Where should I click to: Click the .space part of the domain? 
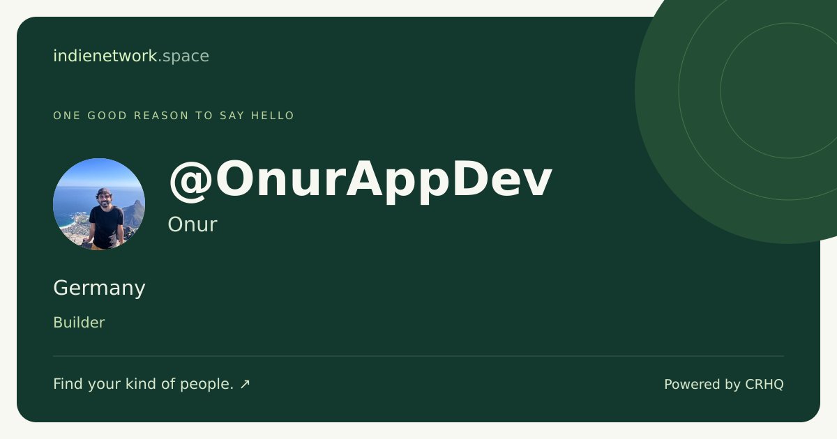click(x=183, y=56)
